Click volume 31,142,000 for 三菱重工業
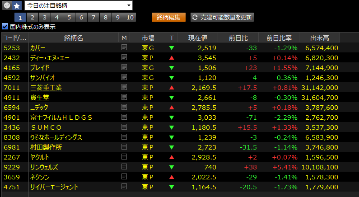359x197 pixels. click(320, 88)
